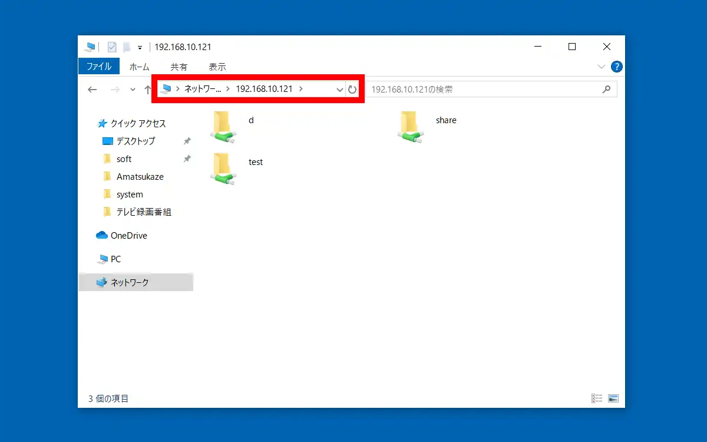Open the recent locations dropdown arrow
The width and height of the screenshot is (707, 442).
tap(133, 90)
